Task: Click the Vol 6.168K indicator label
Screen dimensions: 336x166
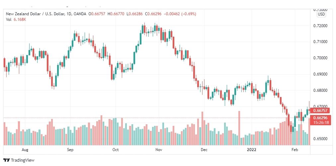Action: pos(16,19)
